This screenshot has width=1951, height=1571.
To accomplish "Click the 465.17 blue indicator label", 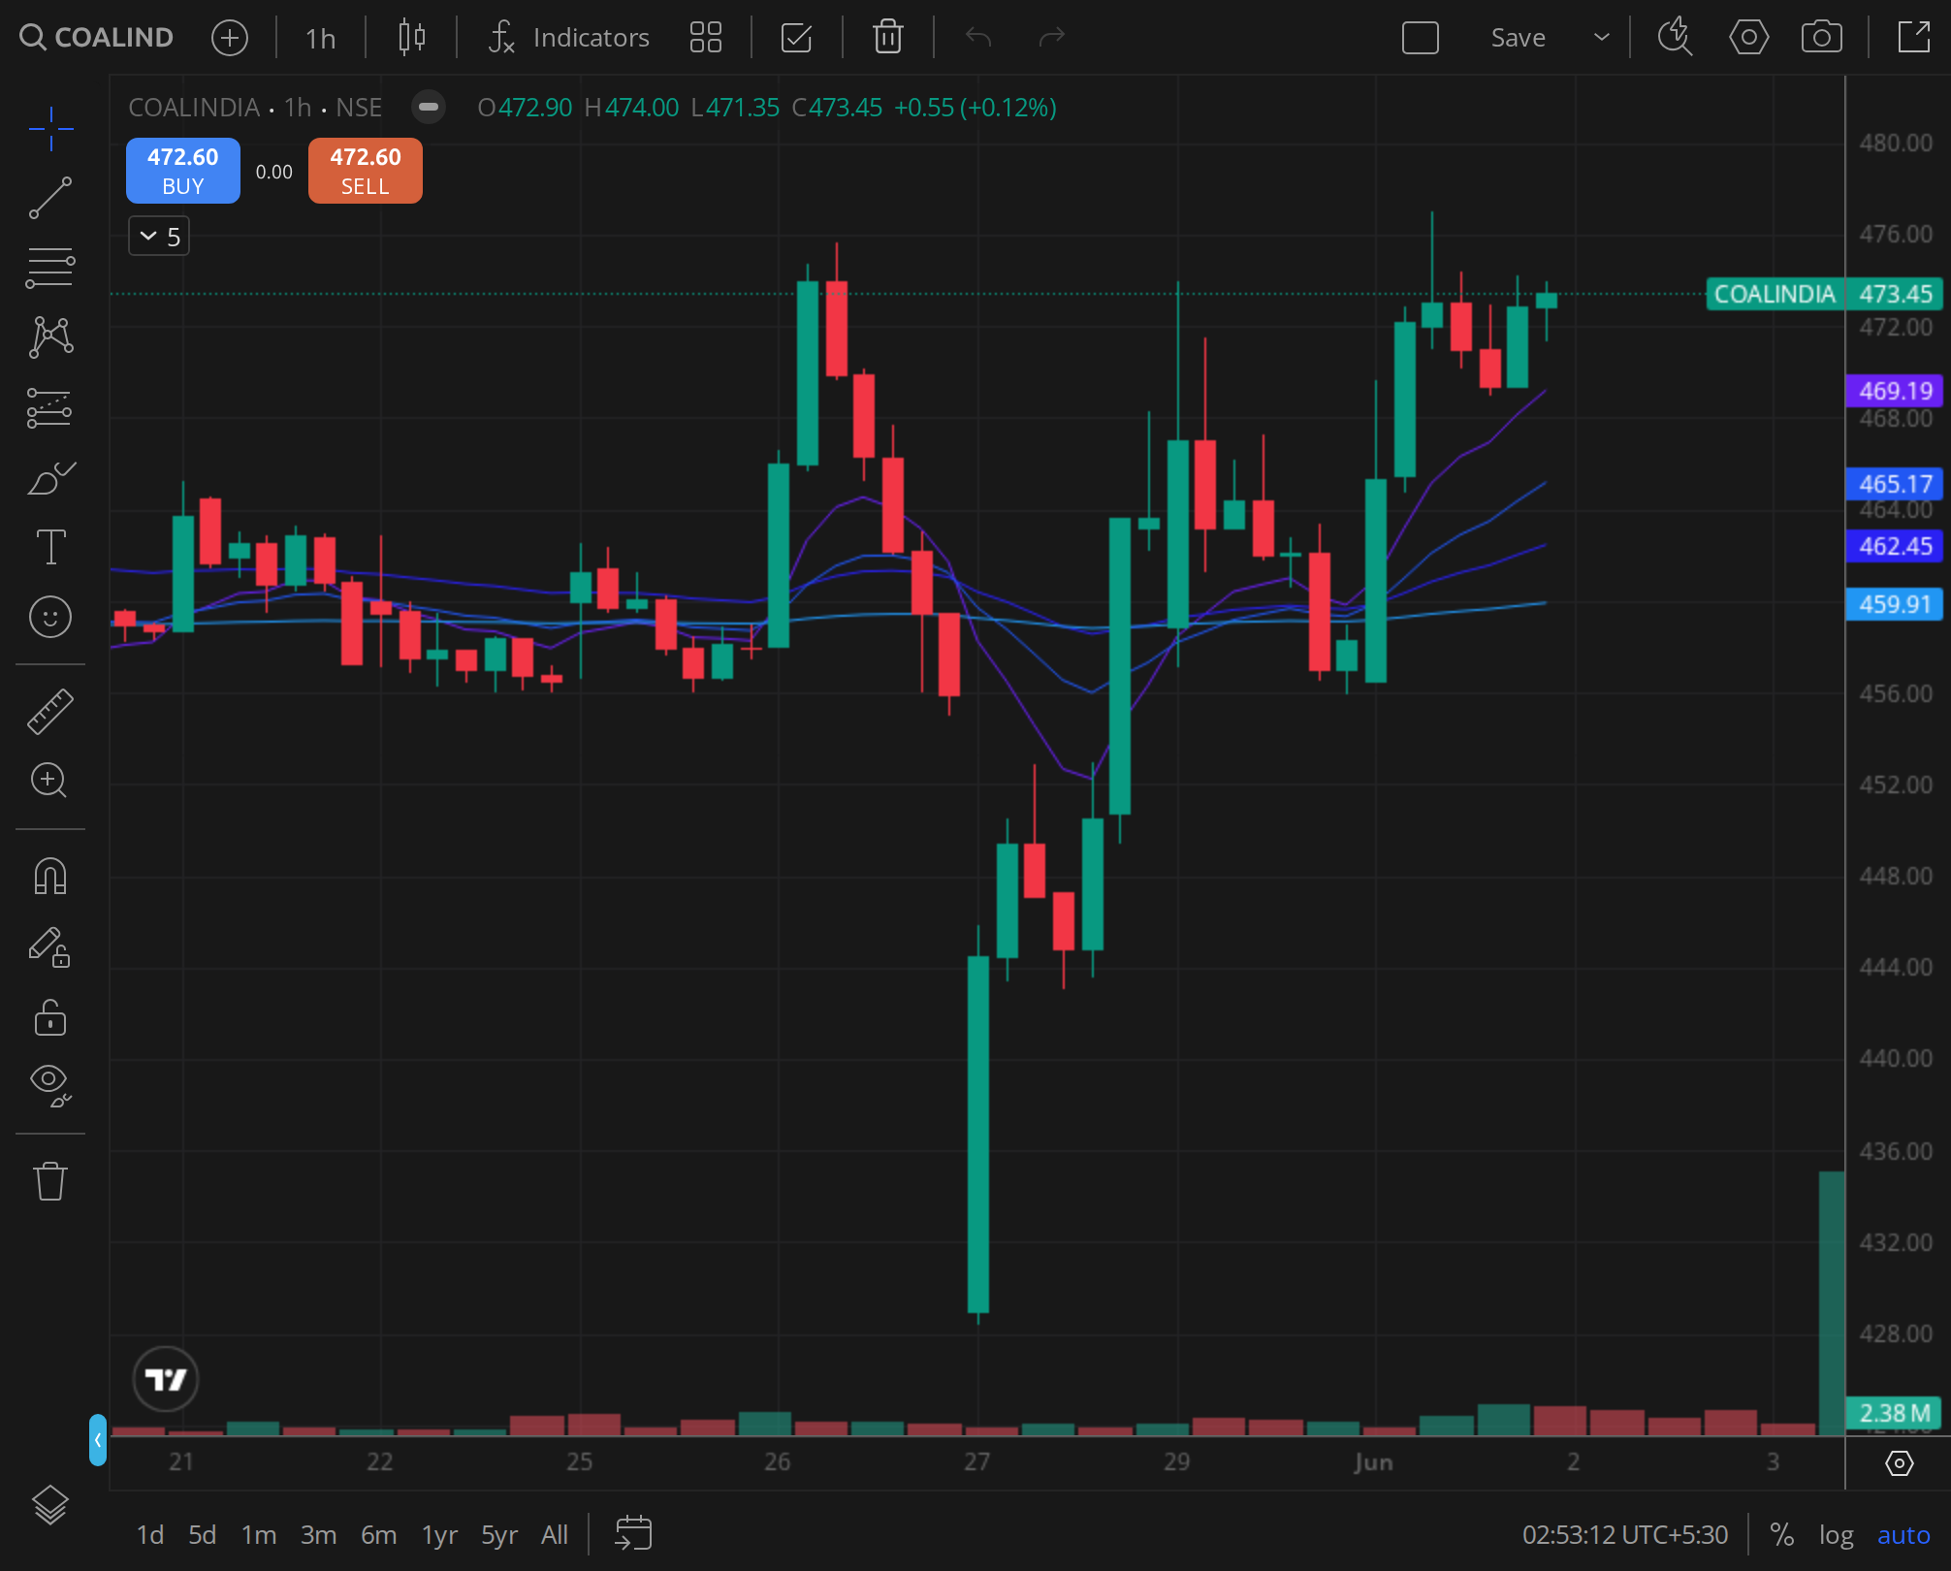I will pyautogui.click(x=1895, y=484).
